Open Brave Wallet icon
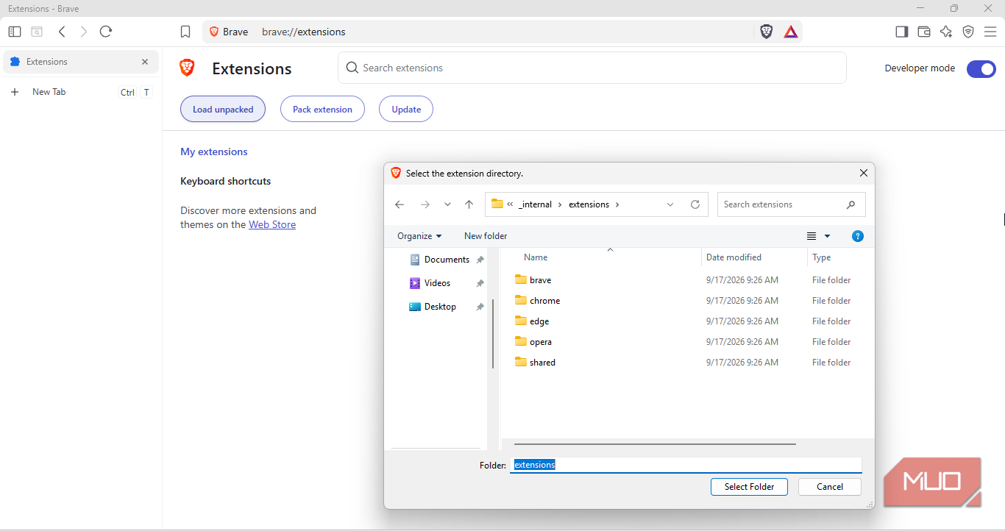Viewport: 1005px width, 531px height. (924, 32)
